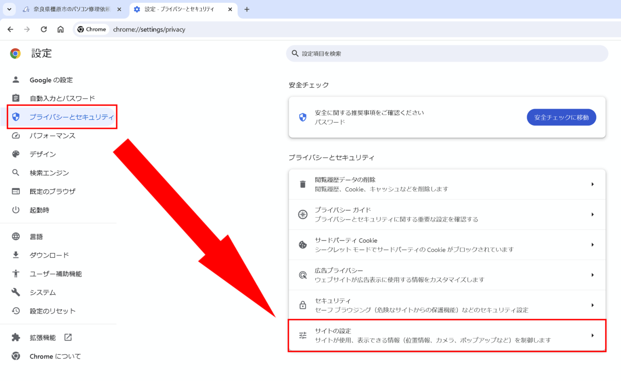Click the Chrome site info chip
This screenshot has height=381, width=621.
92,29
